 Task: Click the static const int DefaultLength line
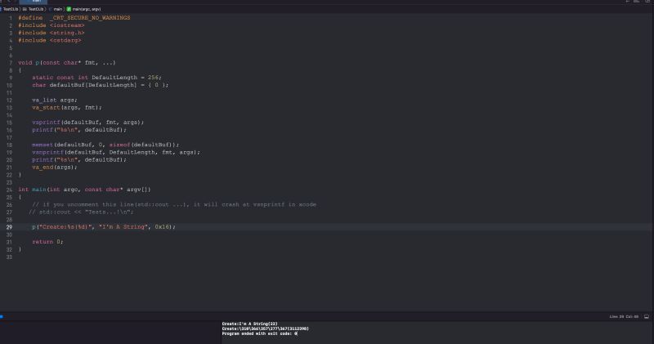96,78
